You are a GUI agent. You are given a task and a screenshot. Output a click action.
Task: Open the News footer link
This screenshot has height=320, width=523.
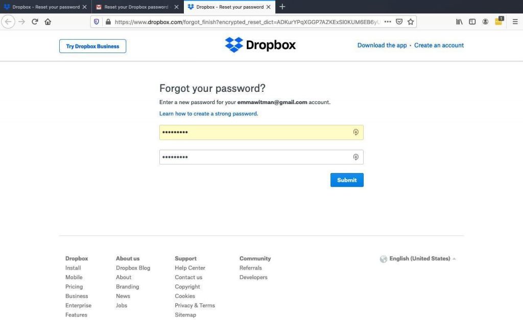123,296
